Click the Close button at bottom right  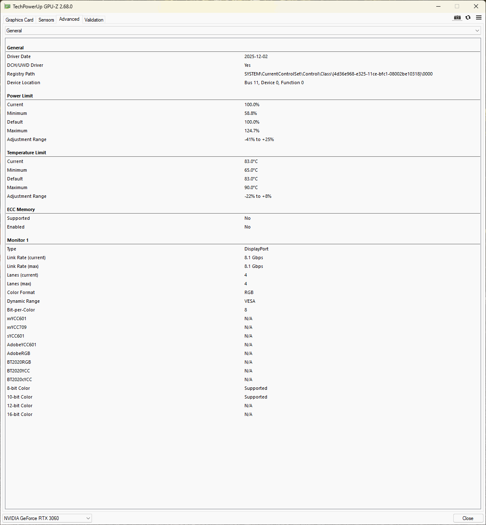click(468, 518)
